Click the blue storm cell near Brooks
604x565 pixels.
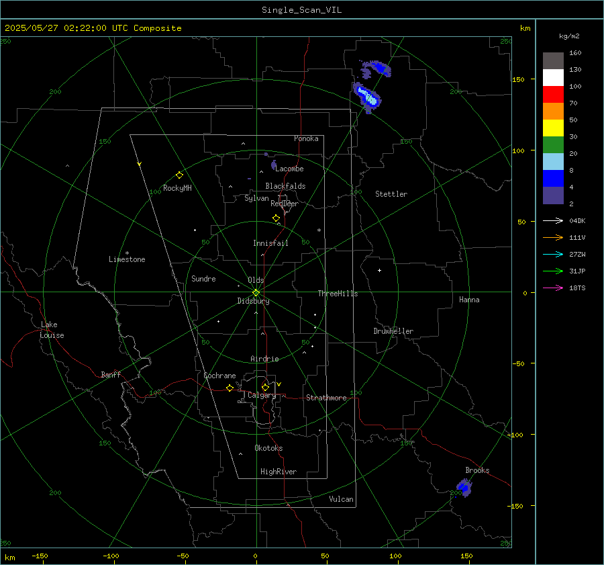[464, 488]
